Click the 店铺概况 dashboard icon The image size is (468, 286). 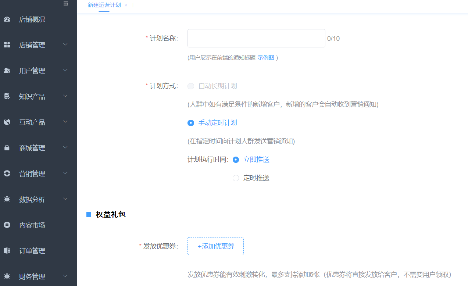point(7,19)
